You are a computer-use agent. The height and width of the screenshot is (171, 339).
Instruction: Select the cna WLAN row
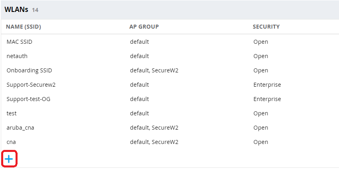(x=11, y=142)
